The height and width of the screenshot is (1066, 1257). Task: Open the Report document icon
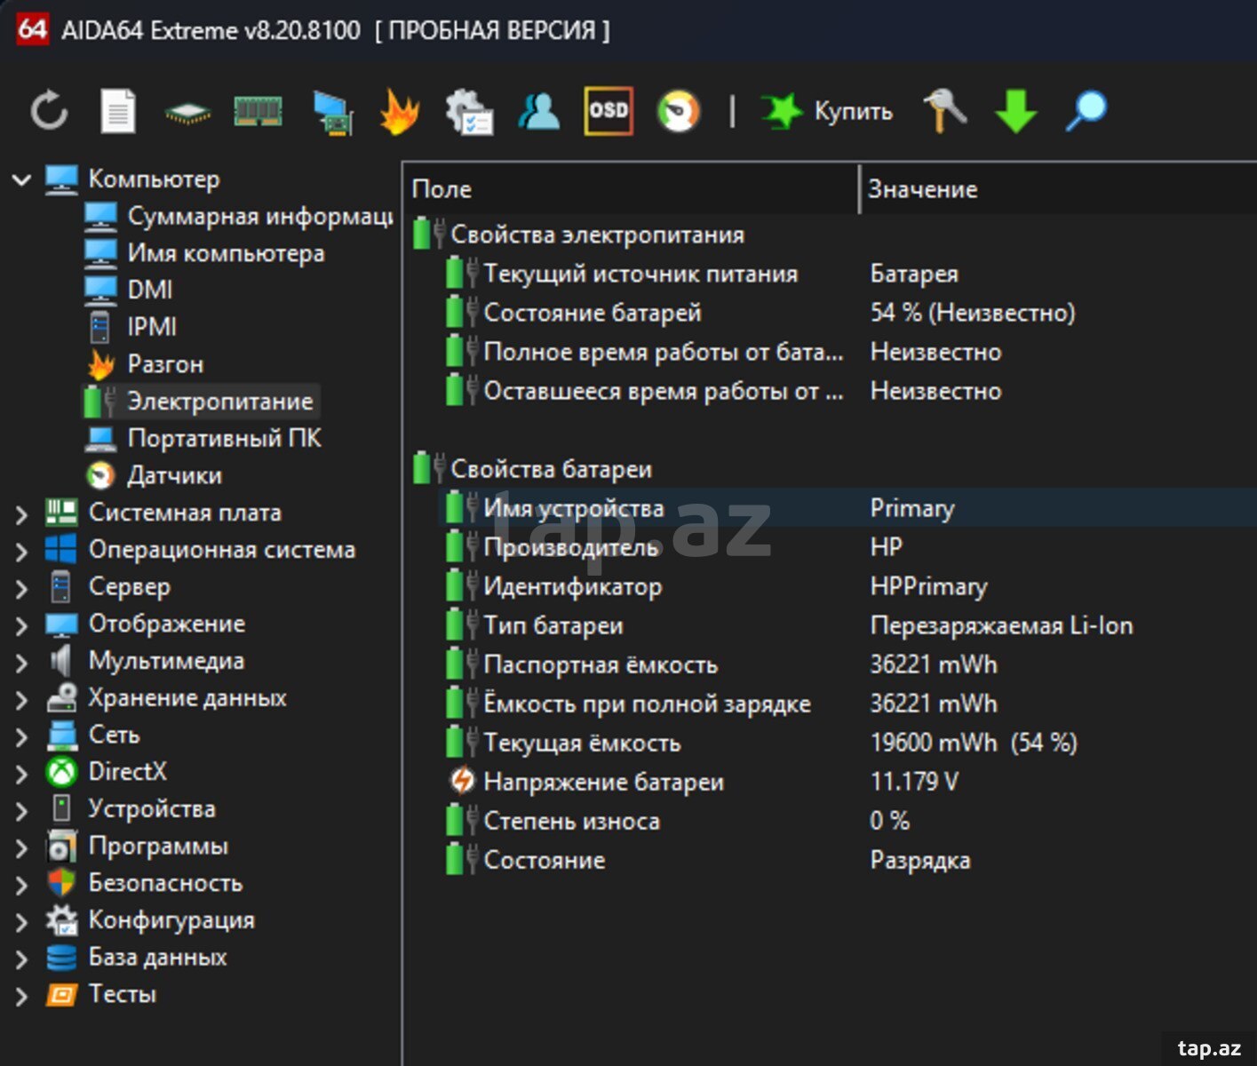117,112
